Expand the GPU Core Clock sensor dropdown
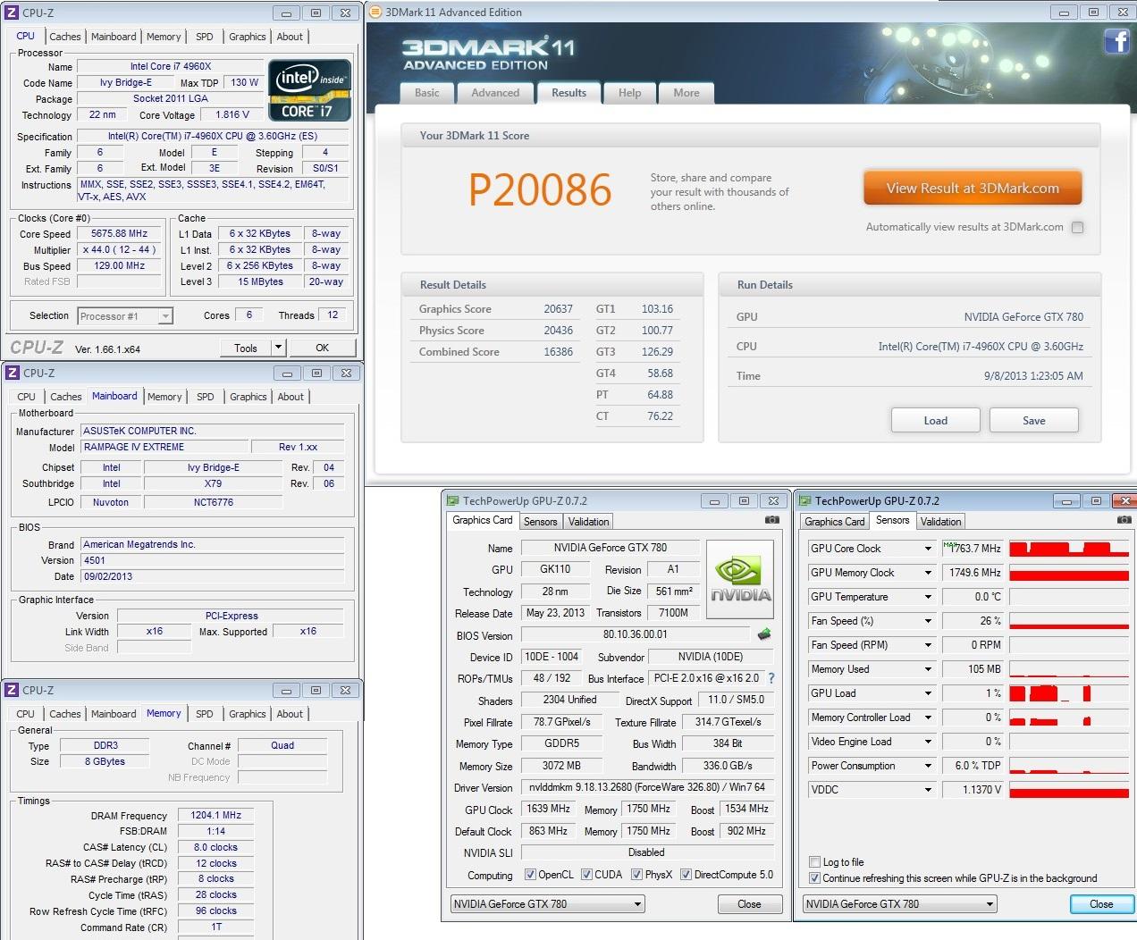1137x940 pixels. click(928, 549)
